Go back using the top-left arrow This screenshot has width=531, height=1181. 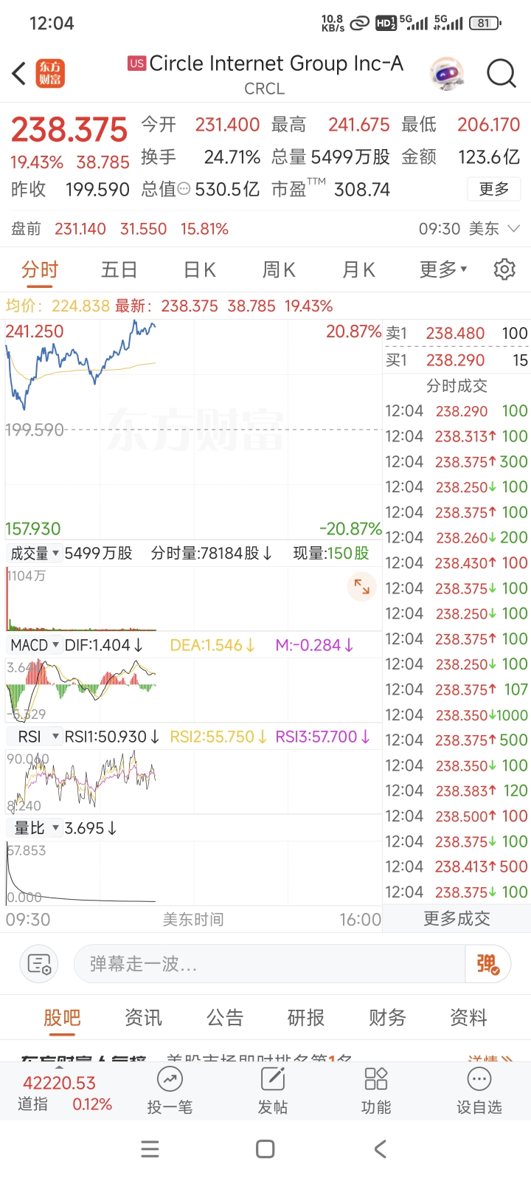[x=19, y=74]
